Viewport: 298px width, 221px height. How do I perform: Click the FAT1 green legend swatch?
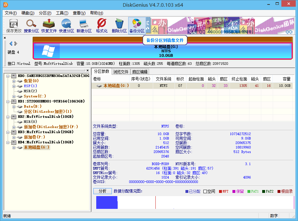click(249, 192)
